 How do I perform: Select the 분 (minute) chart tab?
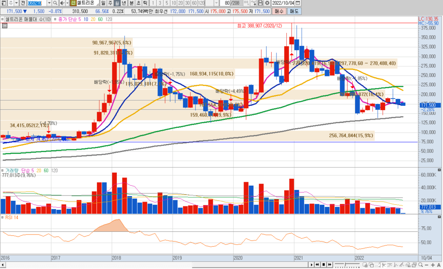tap(132, 3)
